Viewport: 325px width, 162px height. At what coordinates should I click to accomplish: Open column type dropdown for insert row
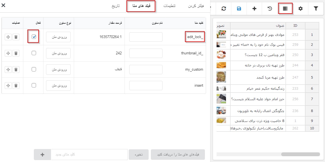click(58, 86)
